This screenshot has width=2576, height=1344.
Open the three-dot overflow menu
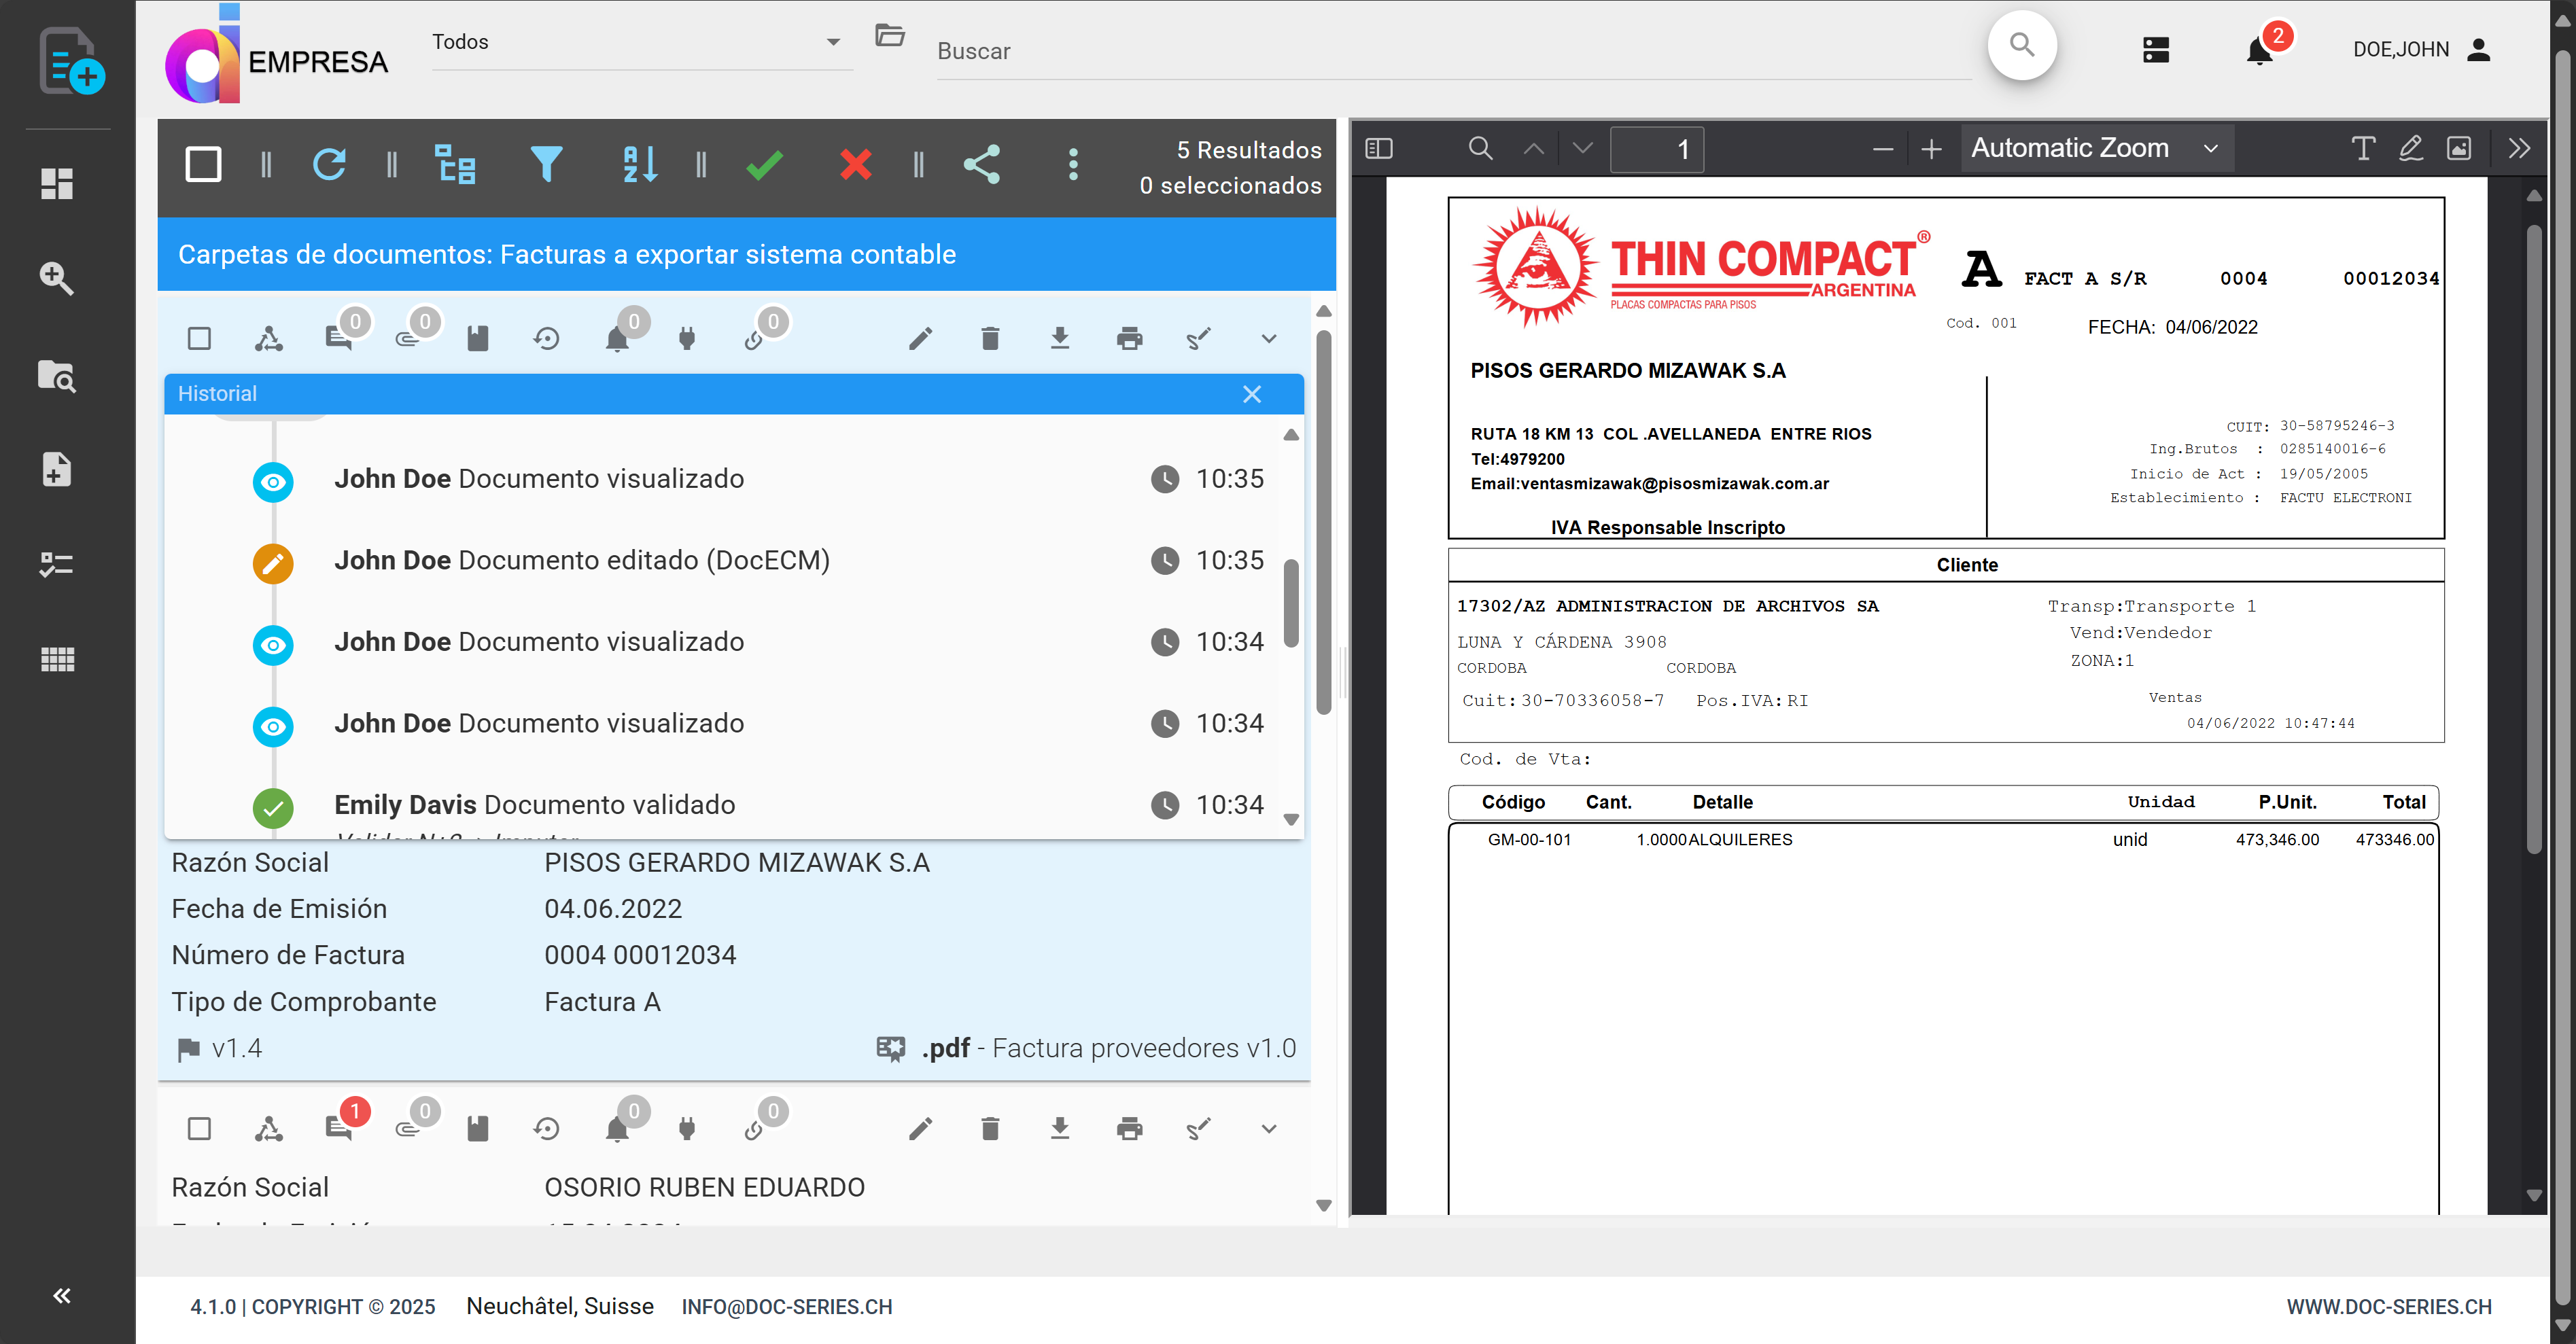coord(1073,164)
